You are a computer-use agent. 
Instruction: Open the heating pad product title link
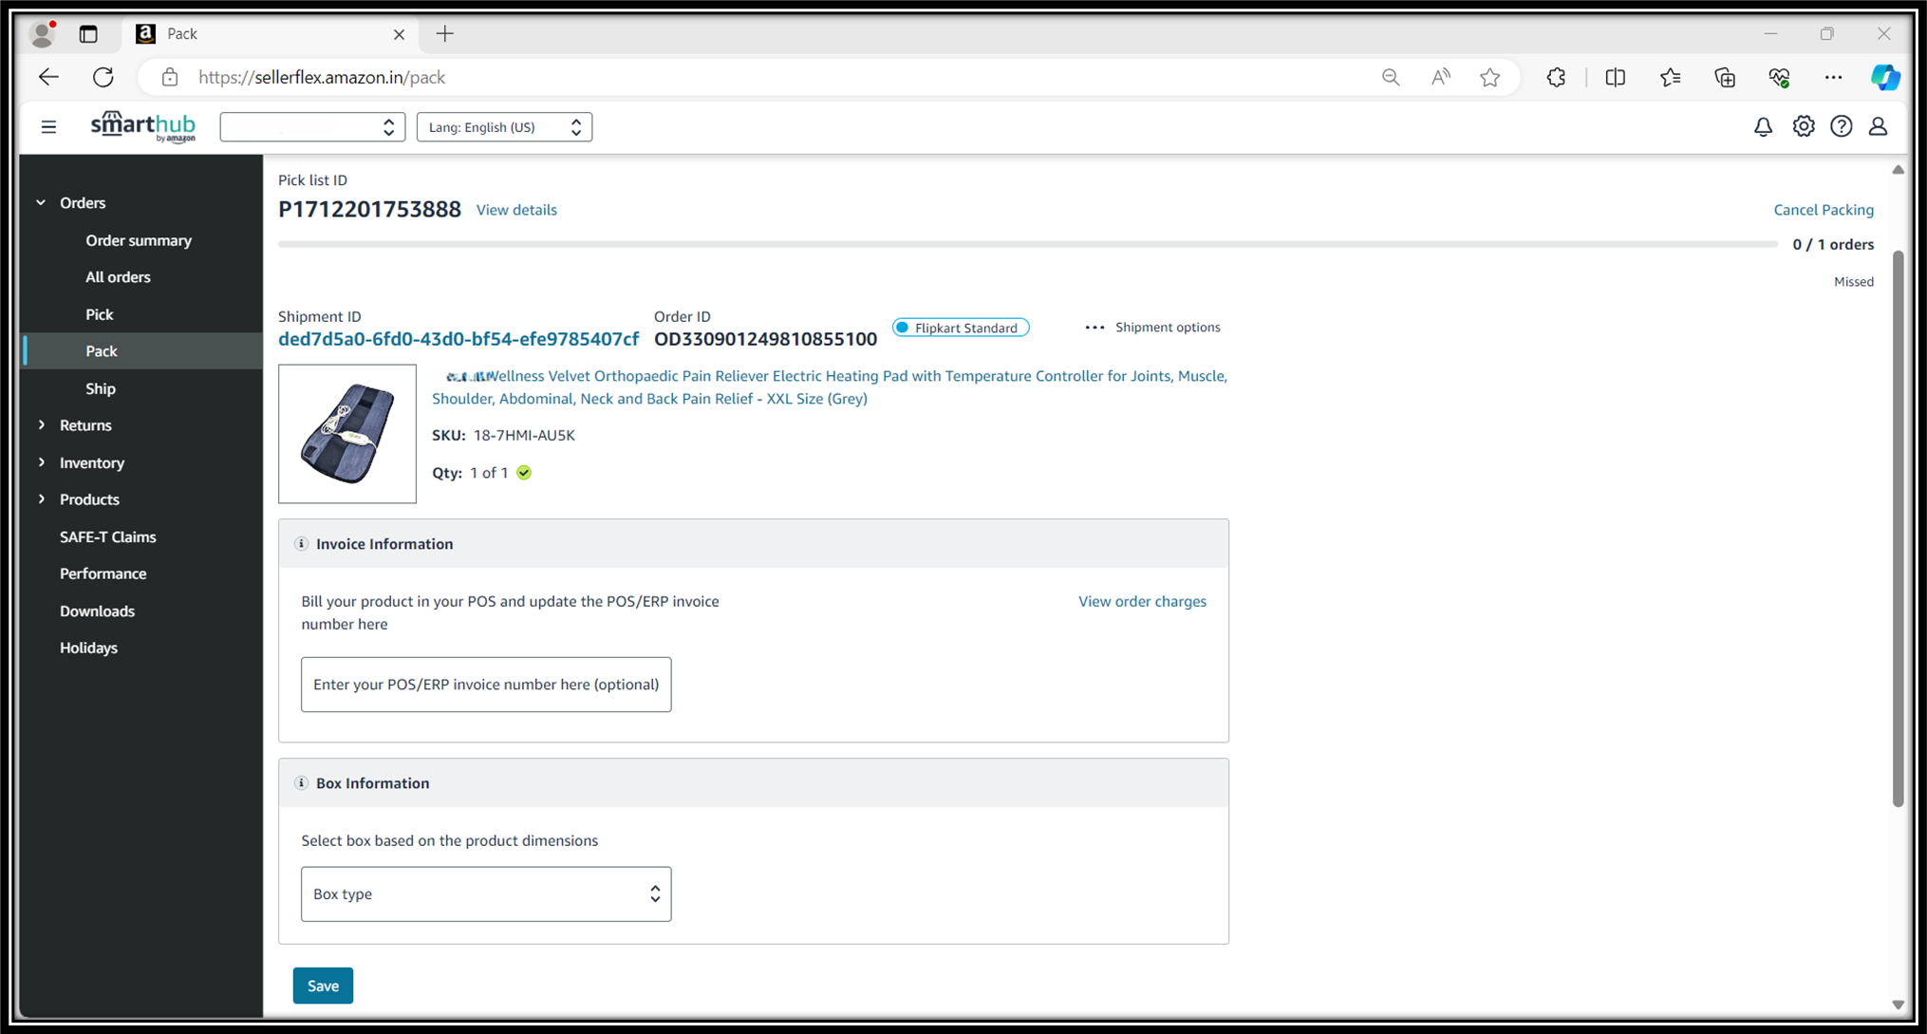pyautogui.click(x=830, y=387)
